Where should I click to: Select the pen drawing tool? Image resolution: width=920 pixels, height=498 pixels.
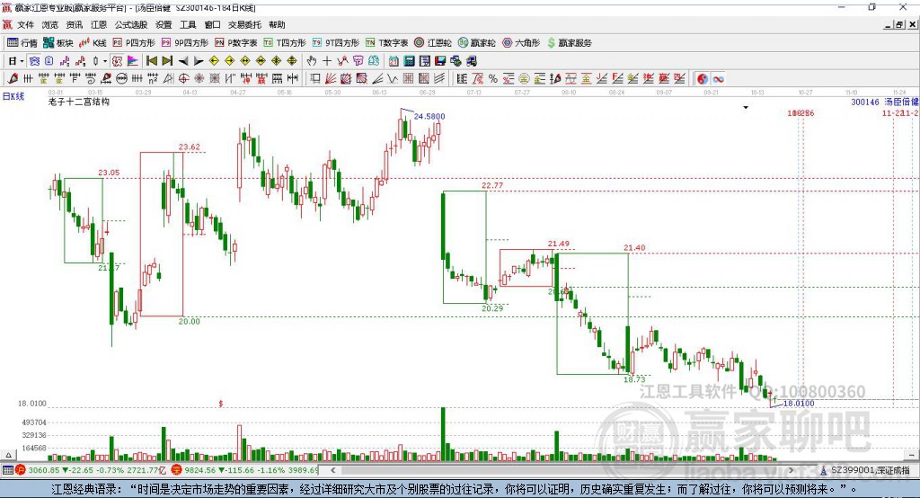point(13,79)
